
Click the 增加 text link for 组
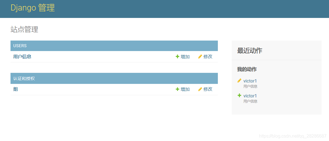185,89
